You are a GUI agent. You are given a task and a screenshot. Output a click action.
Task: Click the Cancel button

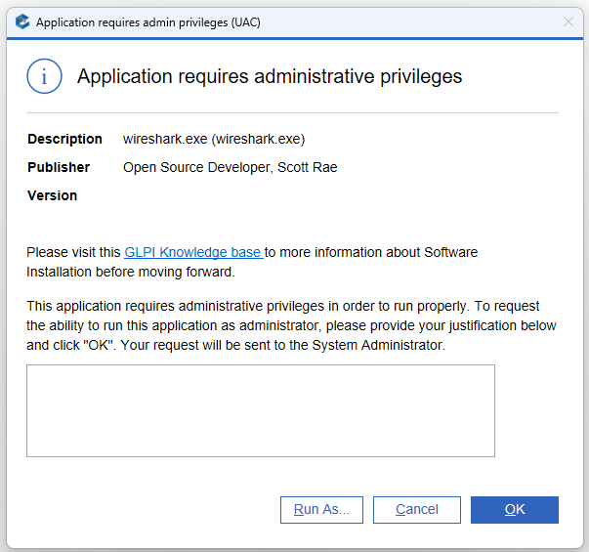coord(416,510)
